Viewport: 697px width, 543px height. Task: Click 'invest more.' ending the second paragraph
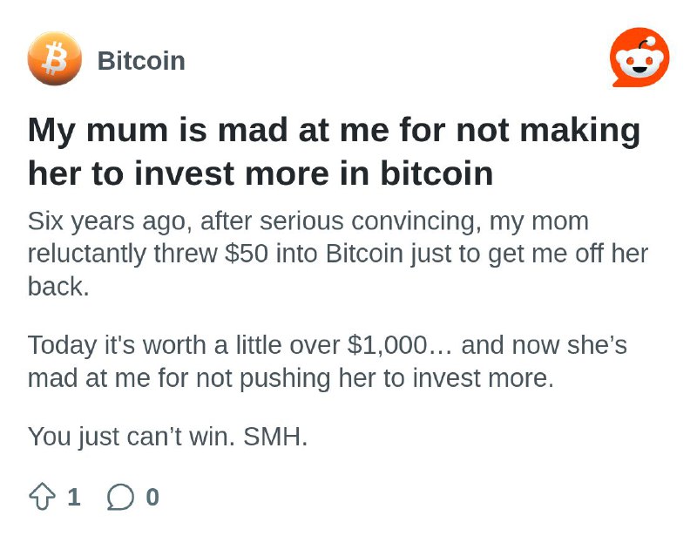484,378
